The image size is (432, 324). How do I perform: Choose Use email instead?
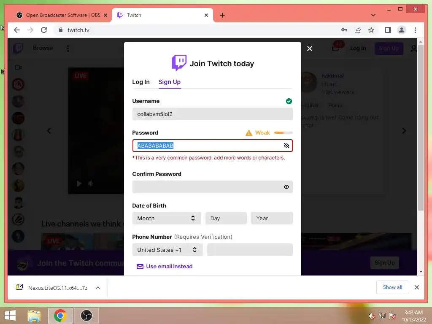(165, 267)
